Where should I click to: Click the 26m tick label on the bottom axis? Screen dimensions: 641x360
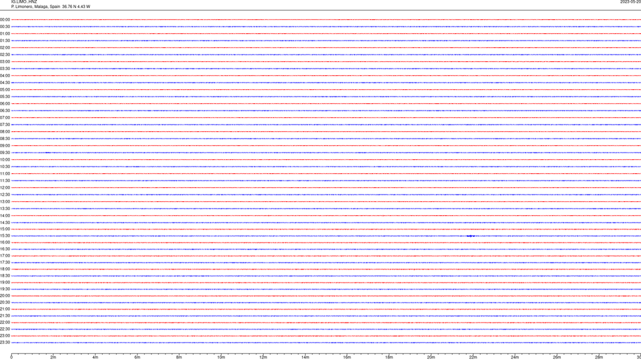(x=557, y=357)
